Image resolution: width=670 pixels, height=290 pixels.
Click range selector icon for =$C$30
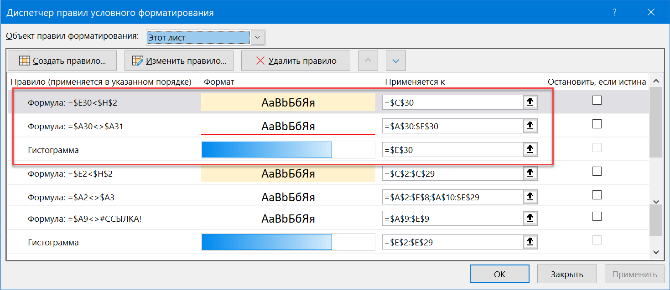530,102
